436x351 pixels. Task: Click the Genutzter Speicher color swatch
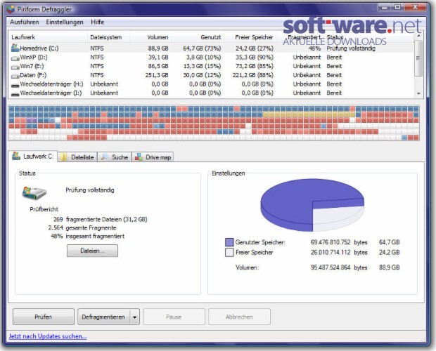point(229,242)
